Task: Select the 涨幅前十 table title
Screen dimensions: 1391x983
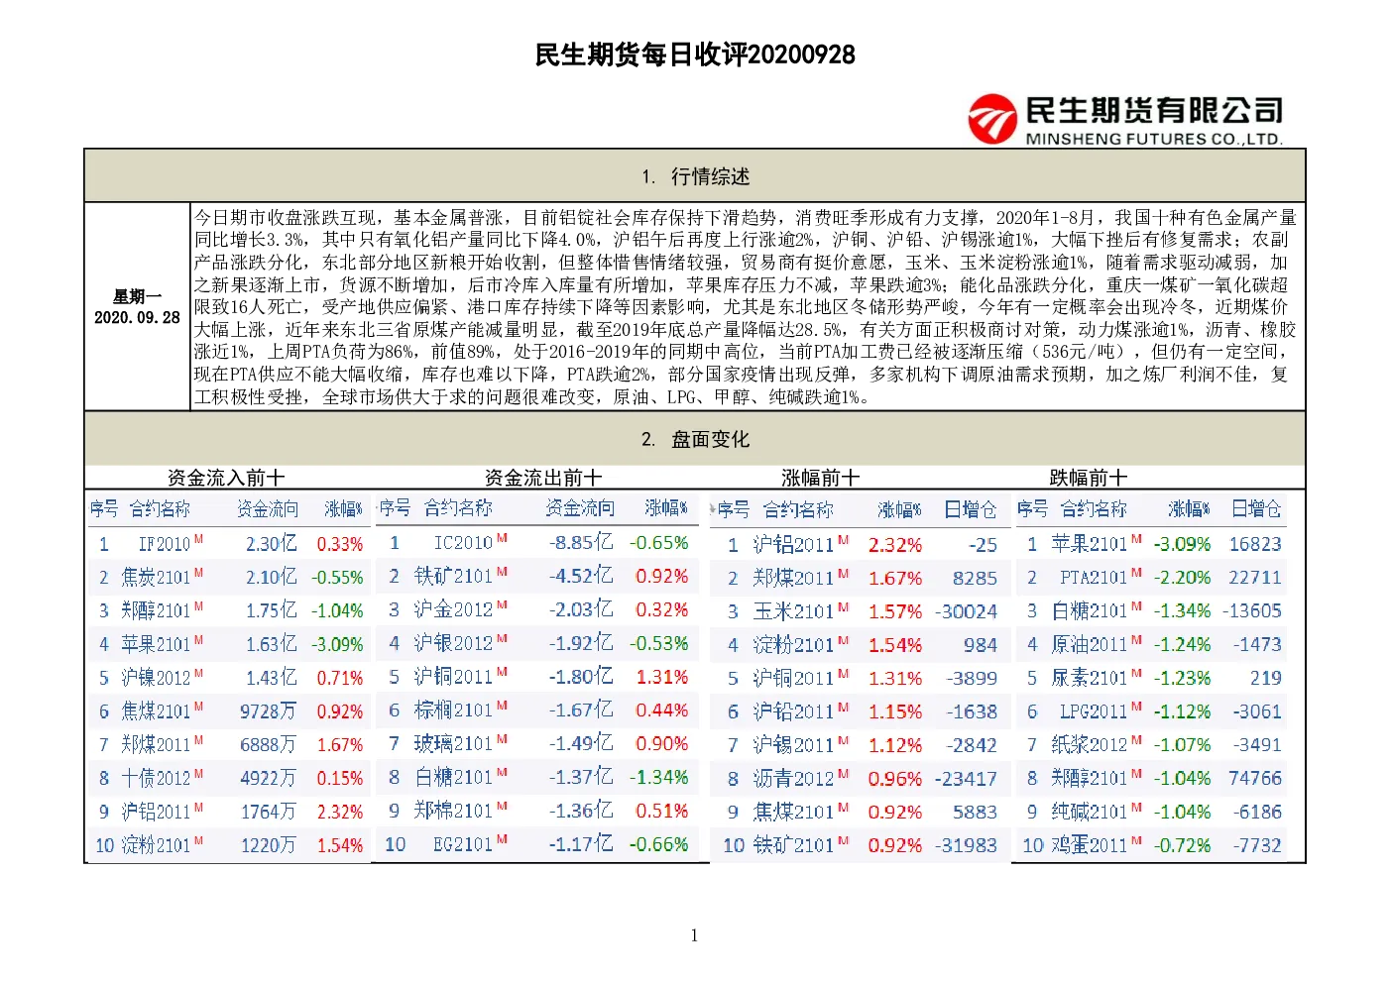Action: click(x=820, y=478)
